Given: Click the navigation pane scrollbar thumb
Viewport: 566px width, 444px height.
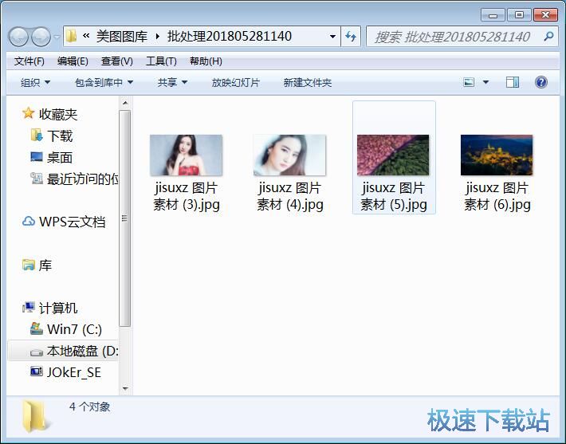Looking at the screenshot, I should point(125,218).
